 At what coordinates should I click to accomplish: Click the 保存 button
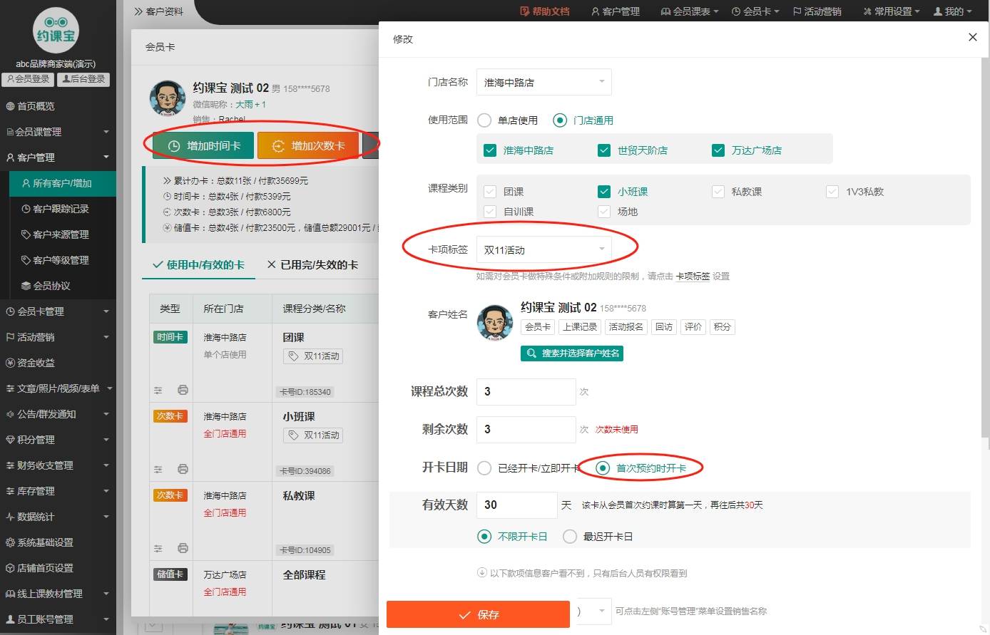(478, 614)
